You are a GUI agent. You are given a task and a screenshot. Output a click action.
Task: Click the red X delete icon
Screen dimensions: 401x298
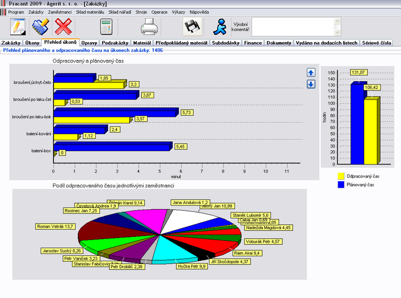(x=63, y=27)
